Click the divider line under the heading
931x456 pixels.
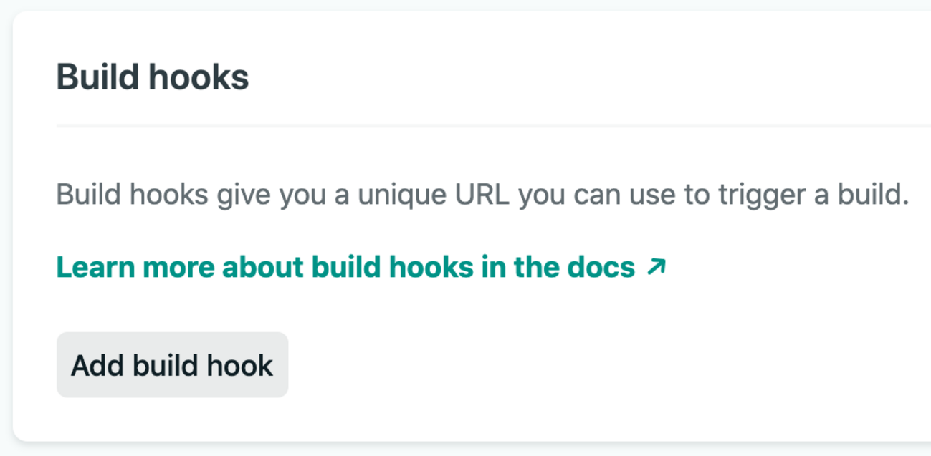(x=493, y=125)
